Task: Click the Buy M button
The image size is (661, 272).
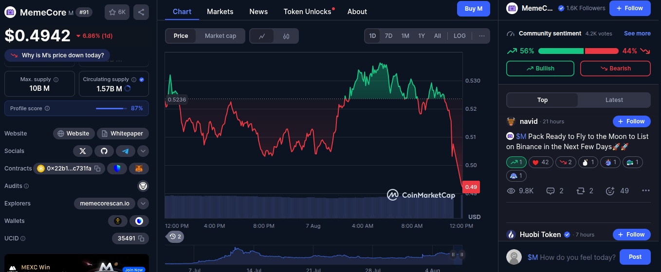Action: [x=473, y=9]
